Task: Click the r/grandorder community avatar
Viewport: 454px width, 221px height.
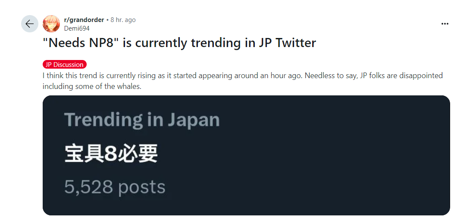Action: click(51, 24)
